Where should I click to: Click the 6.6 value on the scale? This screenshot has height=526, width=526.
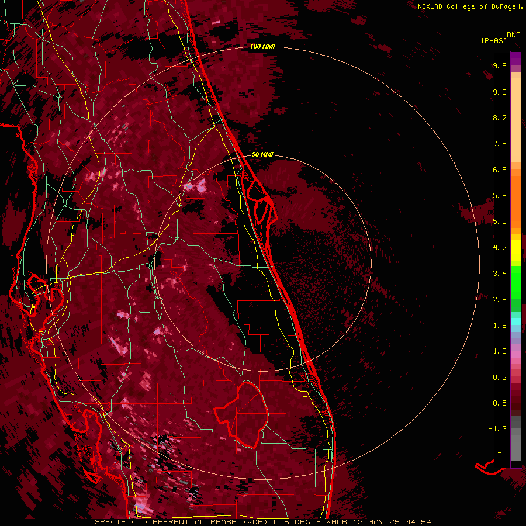click(x=500, y=169)
